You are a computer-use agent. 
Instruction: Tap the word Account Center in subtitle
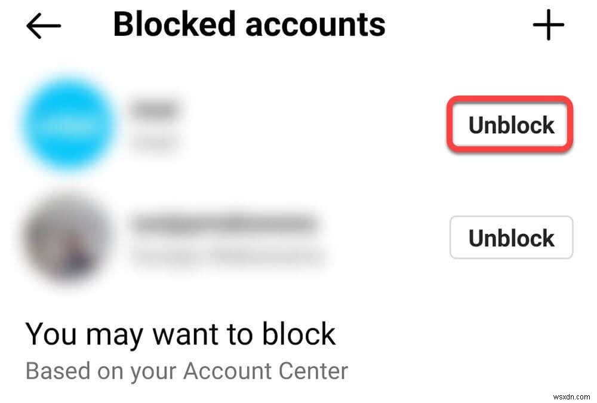tap(266, 371)
